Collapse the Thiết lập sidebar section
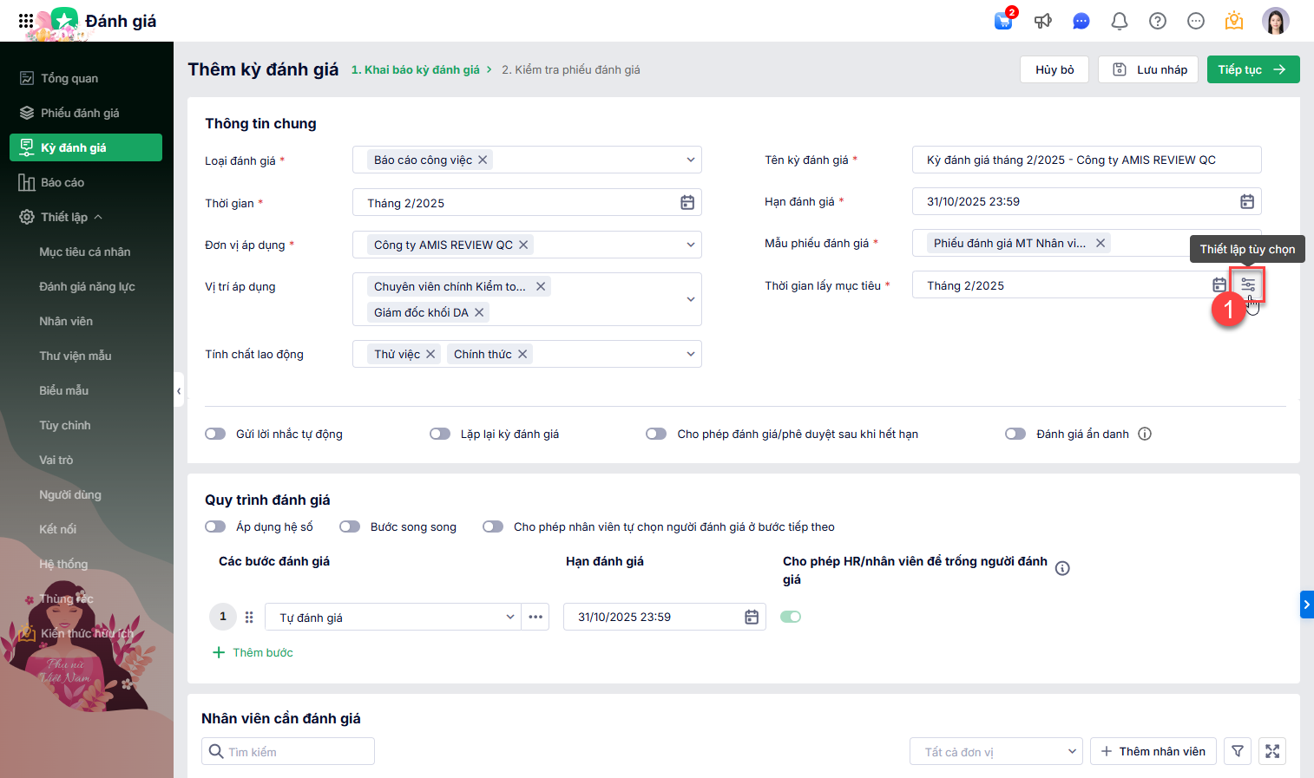The width and height of the screenshot is (1314, 778). (x=98, y=217)
